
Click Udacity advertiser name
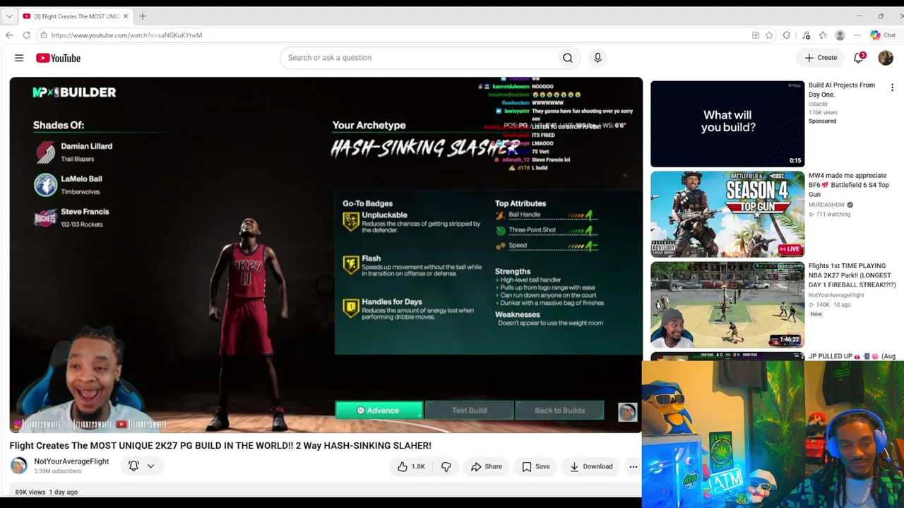coord(819,104)
